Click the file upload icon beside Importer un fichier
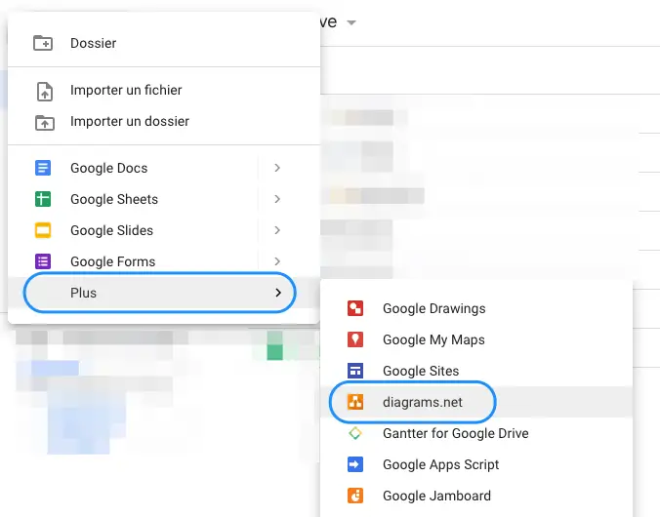 45,92
